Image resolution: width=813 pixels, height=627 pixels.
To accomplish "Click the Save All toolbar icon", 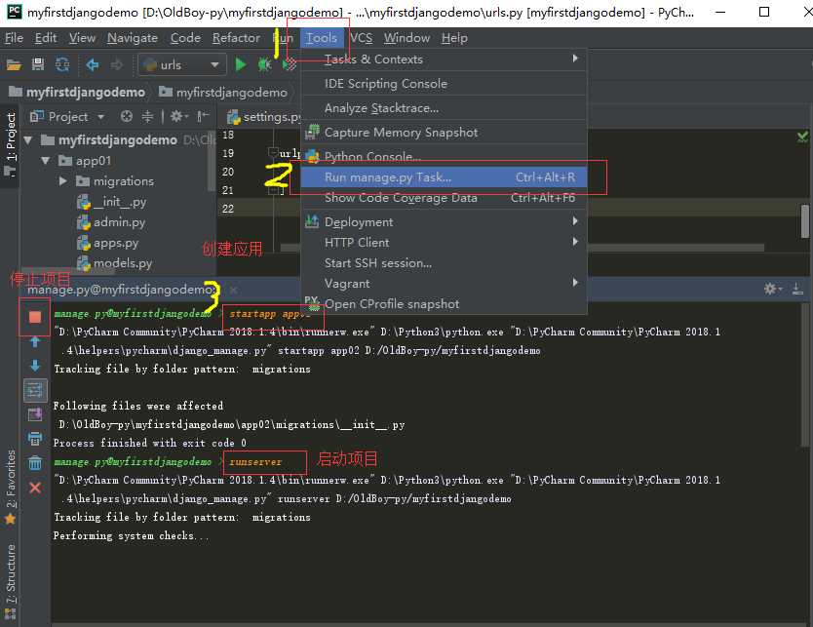I will click(38, 64).
